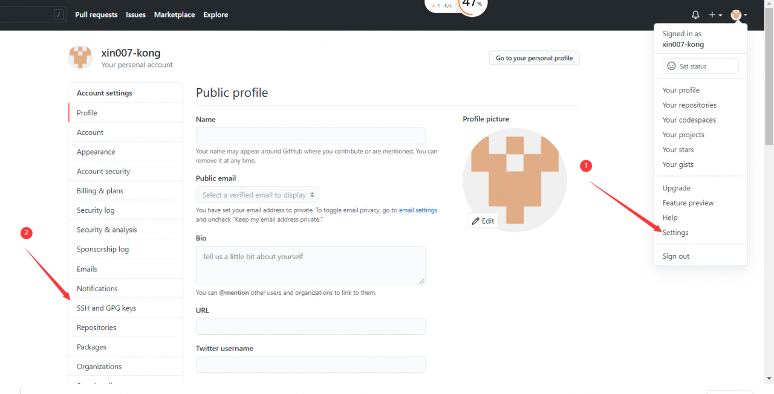Select Account in settings sidebar
774x394 pixels.
click(125, 132)
